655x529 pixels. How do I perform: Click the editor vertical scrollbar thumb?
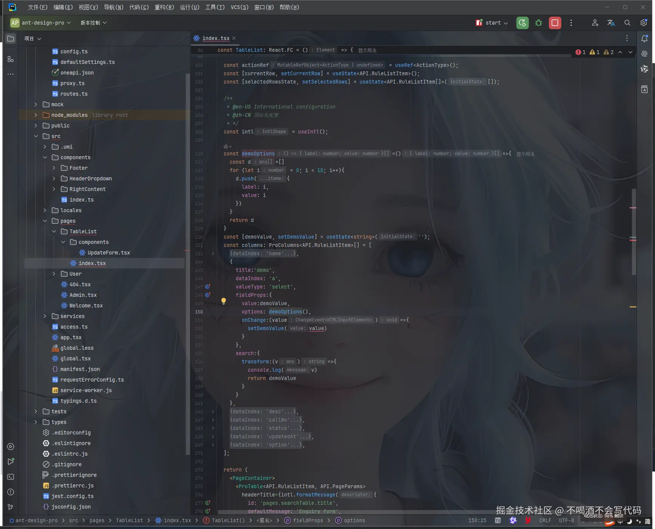coord(634,231)
